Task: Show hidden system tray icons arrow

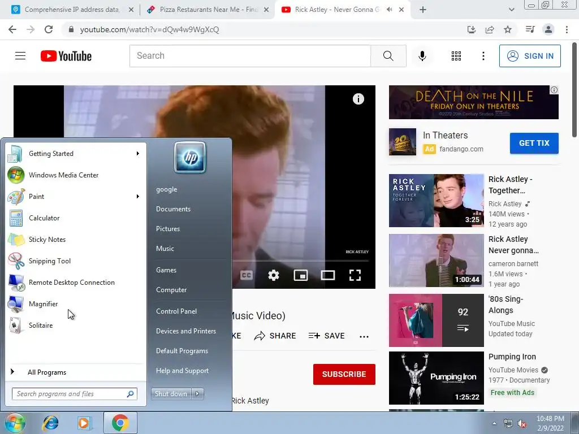Action: [494, 423]
